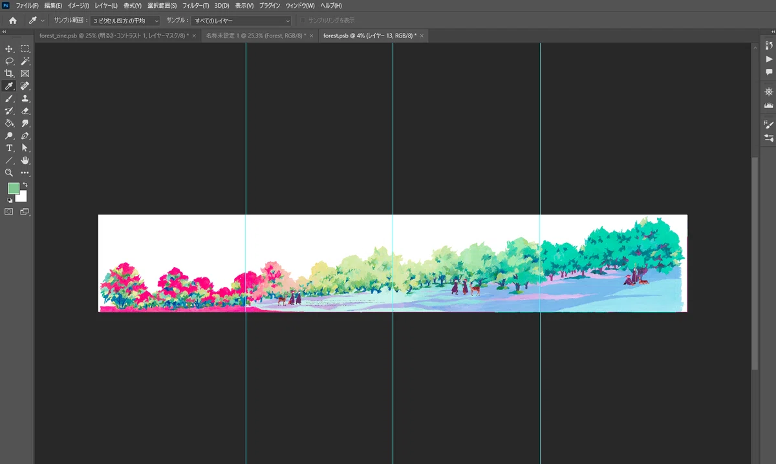Toggle Quick Mask mode

[x=9, y=211]
